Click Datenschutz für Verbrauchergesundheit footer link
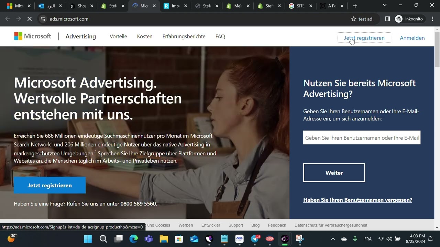This screenshot has width=440, height=247. click(x=331, y=225)
